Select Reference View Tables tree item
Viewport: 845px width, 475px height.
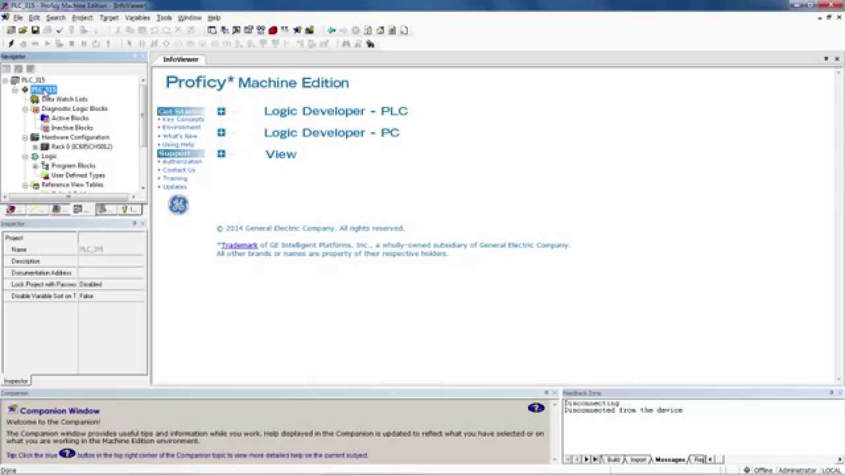[x=73, y=185]
